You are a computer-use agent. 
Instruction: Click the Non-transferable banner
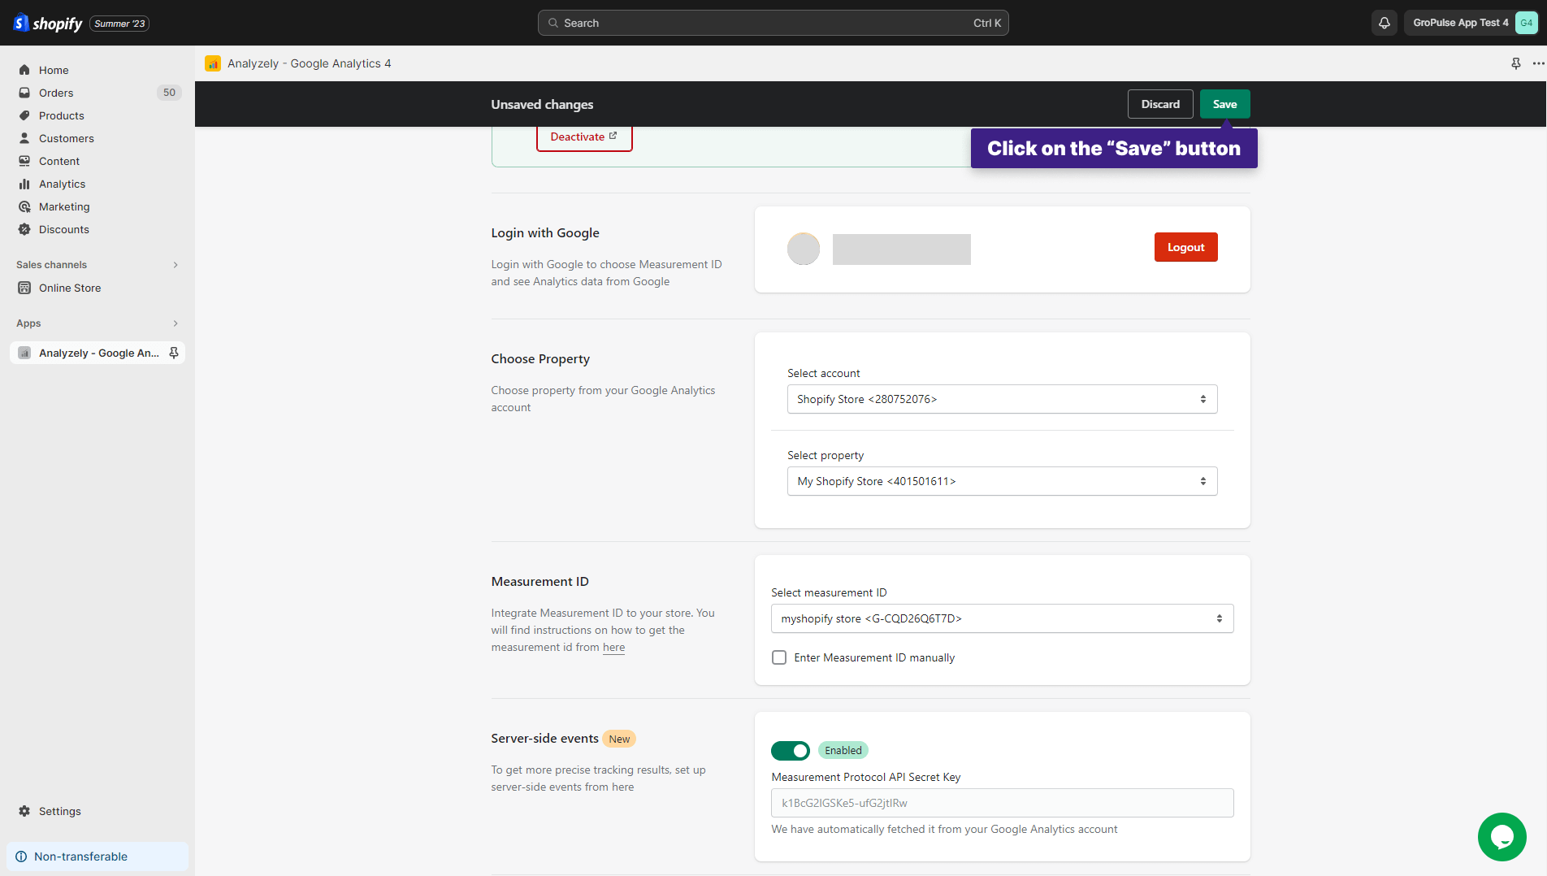(97, 856)
